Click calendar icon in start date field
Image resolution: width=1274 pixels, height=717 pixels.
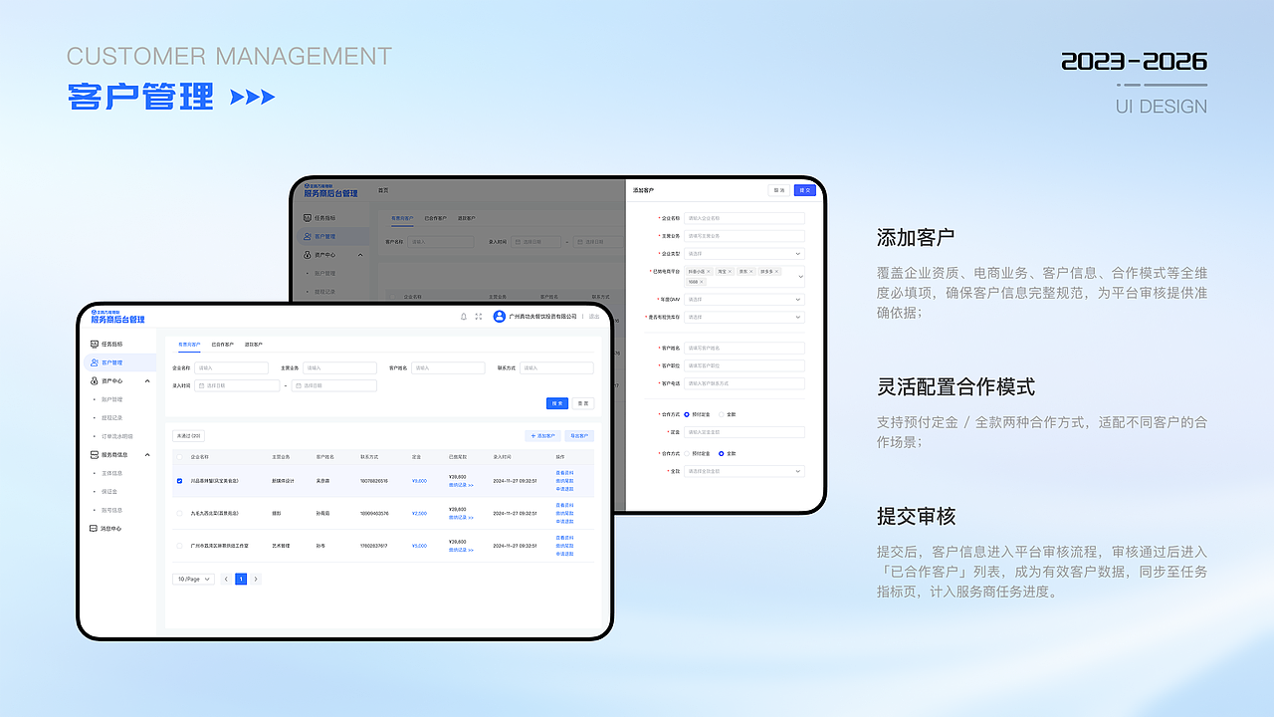201,385
